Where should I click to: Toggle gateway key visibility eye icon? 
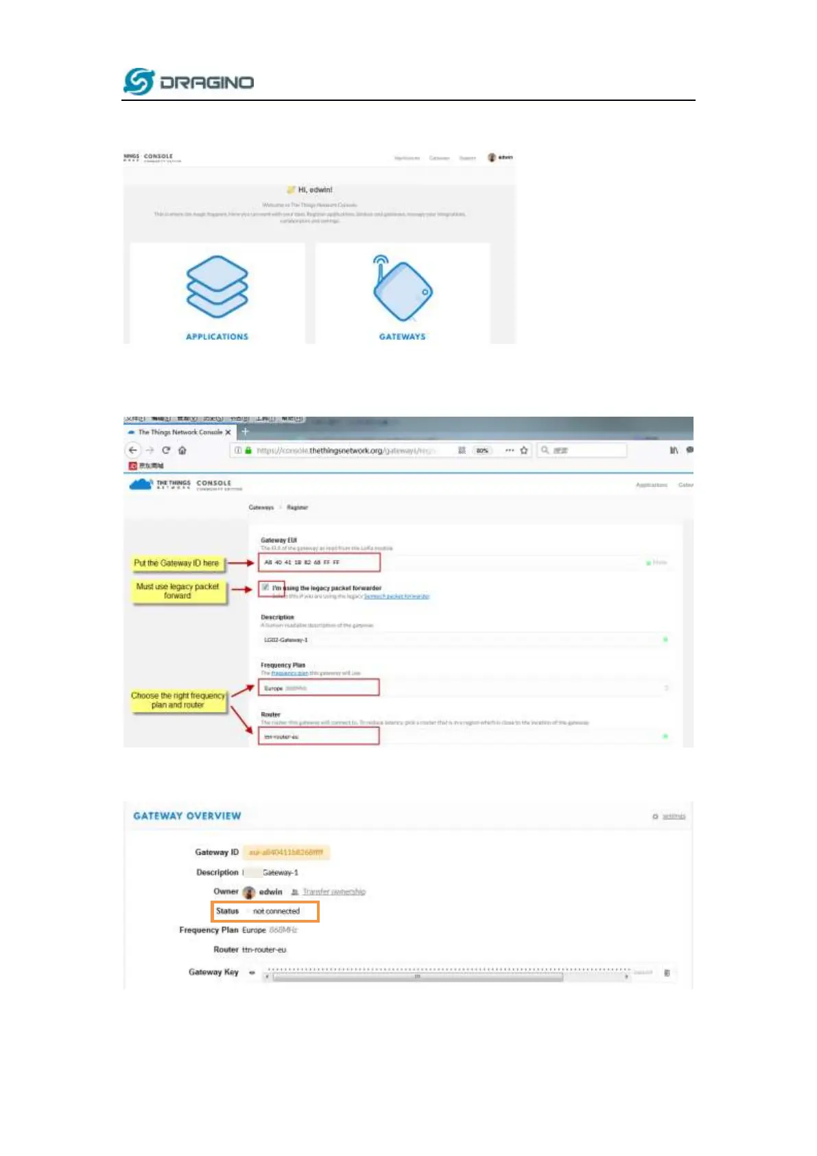[x=252, y=972]
